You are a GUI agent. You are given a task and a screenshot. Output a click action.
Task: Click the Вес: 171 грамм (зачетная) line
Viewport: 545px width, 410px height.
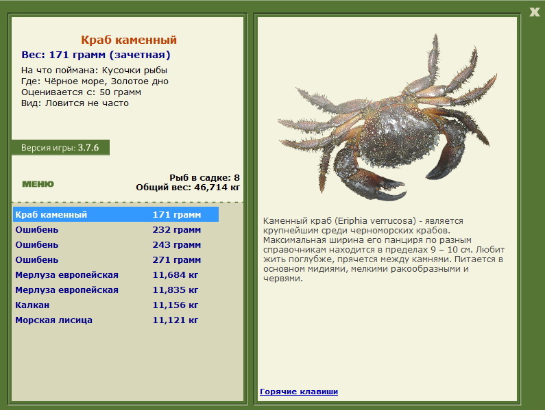[x=96, y=55]
